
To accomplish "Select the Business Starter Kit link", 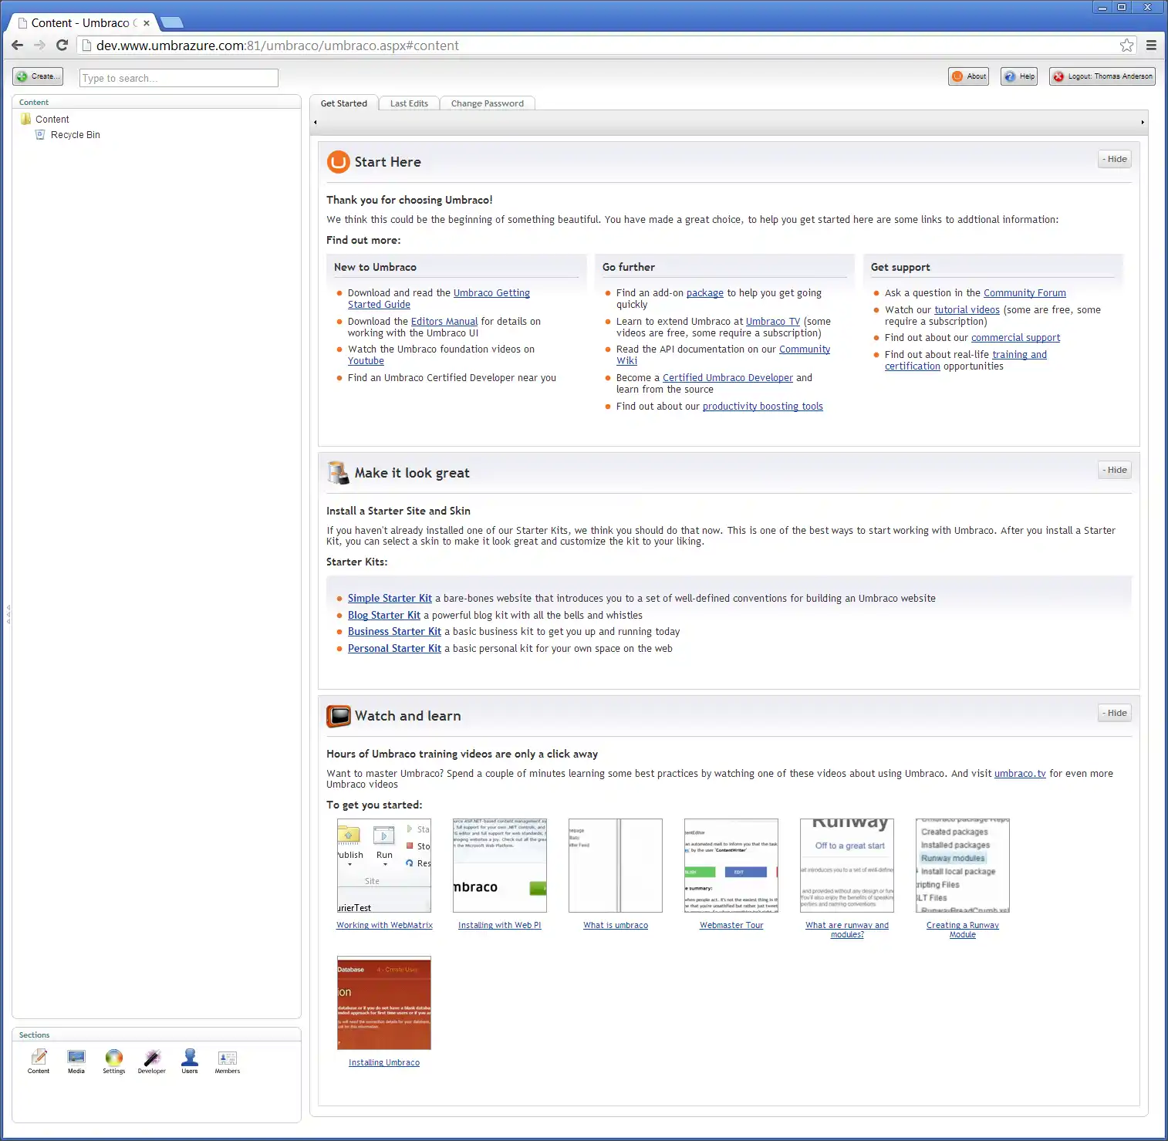I will click(394, 632).
